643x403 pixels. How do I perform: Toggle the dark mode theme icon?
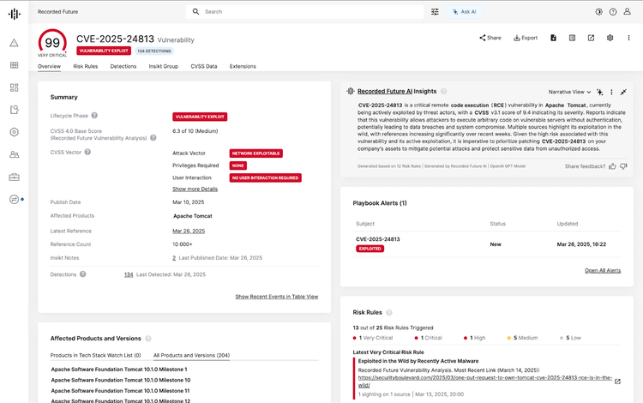point(598,12)
